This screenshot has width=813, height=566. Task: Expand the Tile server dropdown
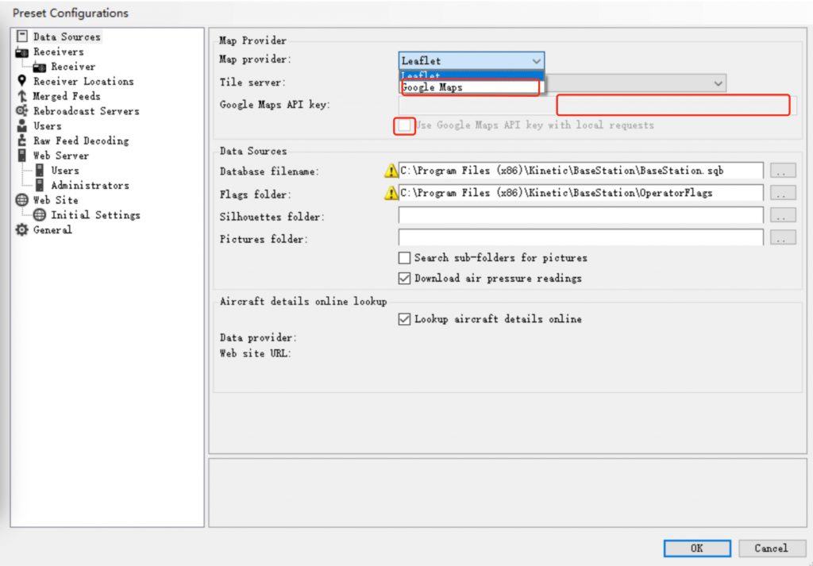coord(718,83)
